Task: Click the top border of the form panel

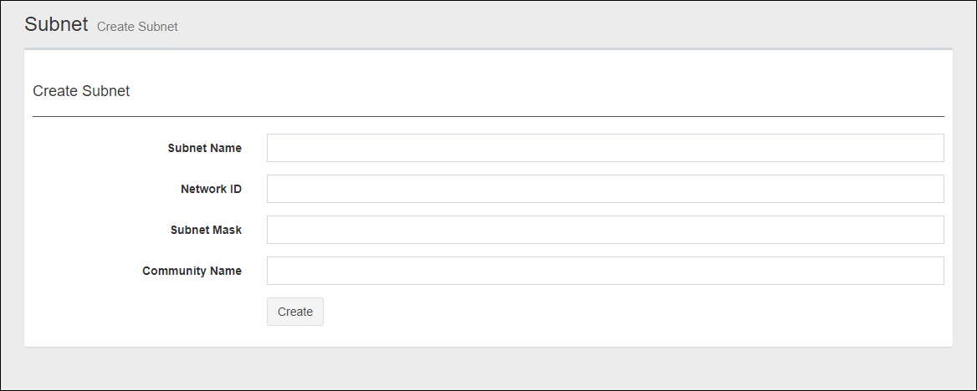Action: click(x=488, y=49)
